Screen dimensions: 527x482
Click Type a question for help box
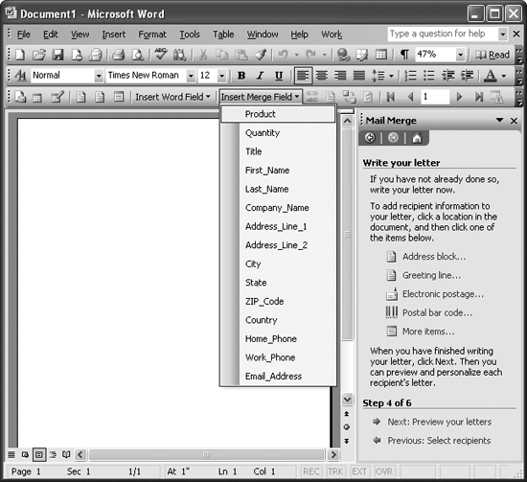pyautogui.click(x=443, y=34)
